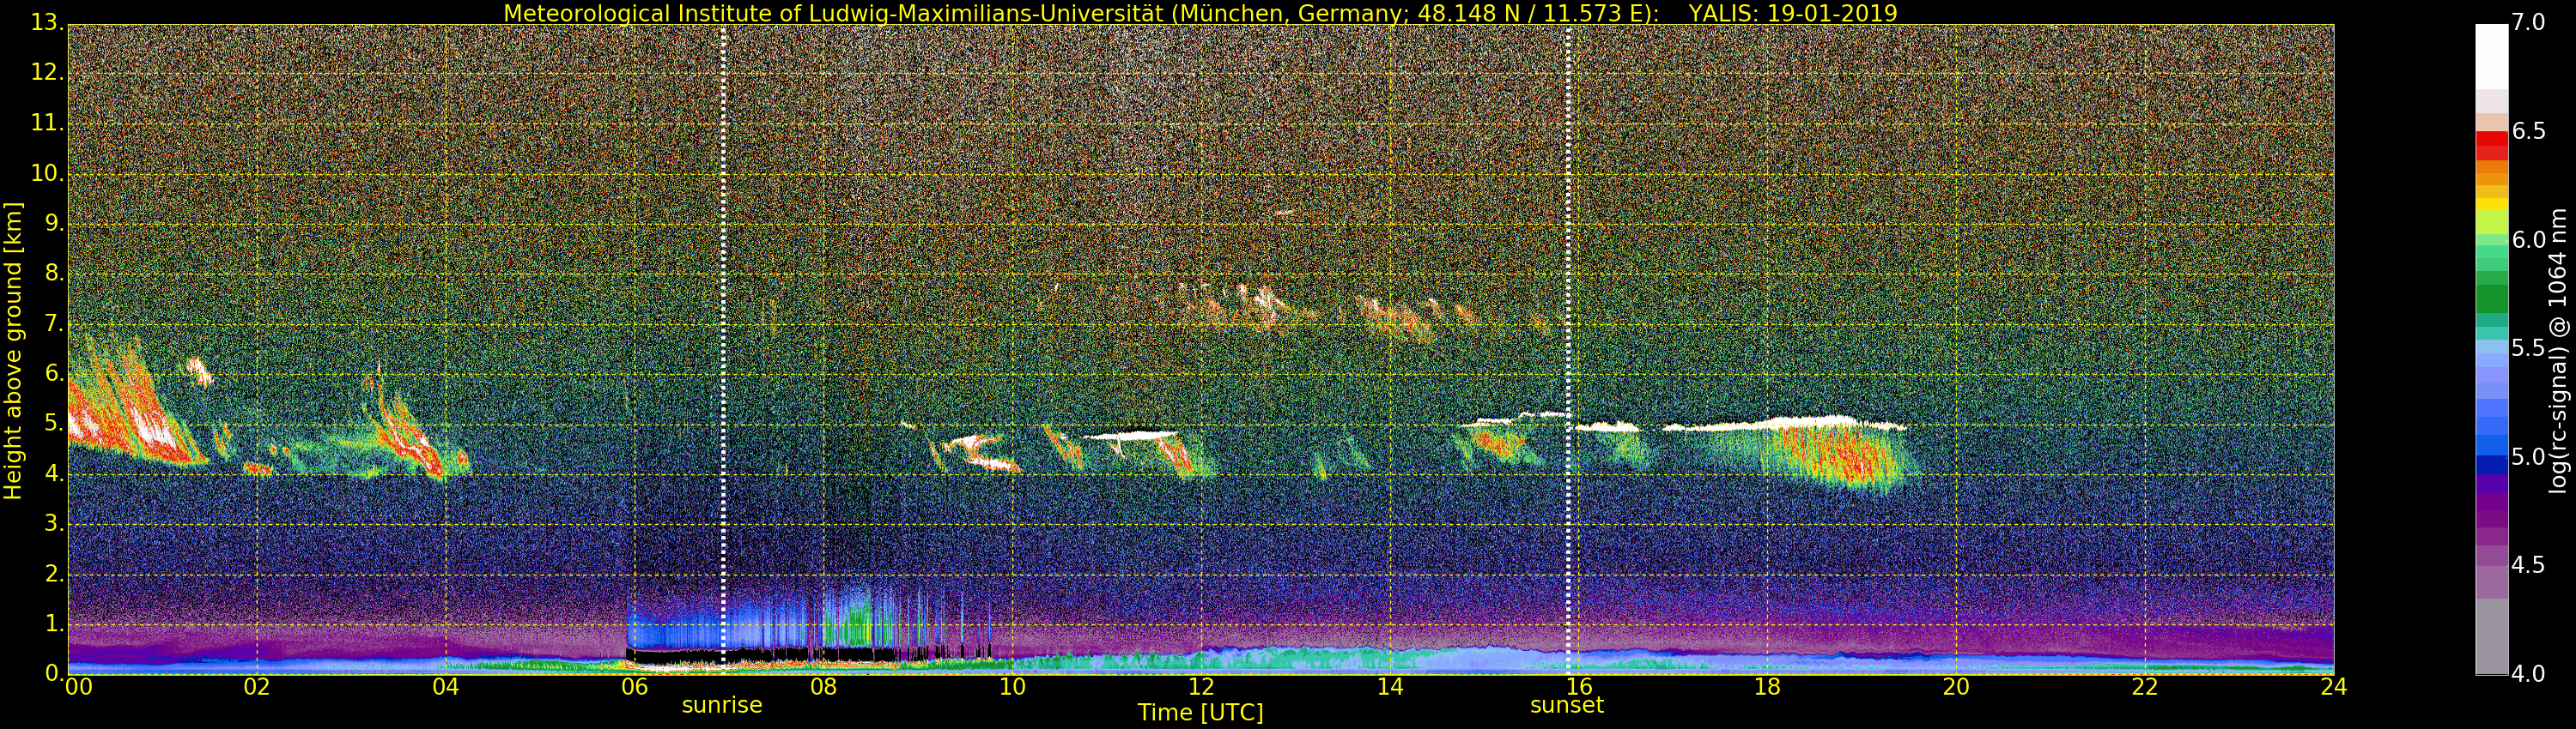Click the colorbar label 'log(rc-signal) @ 1064 nm'
The width and height of the screenshot is (2576, 729).
[2558, 351]
